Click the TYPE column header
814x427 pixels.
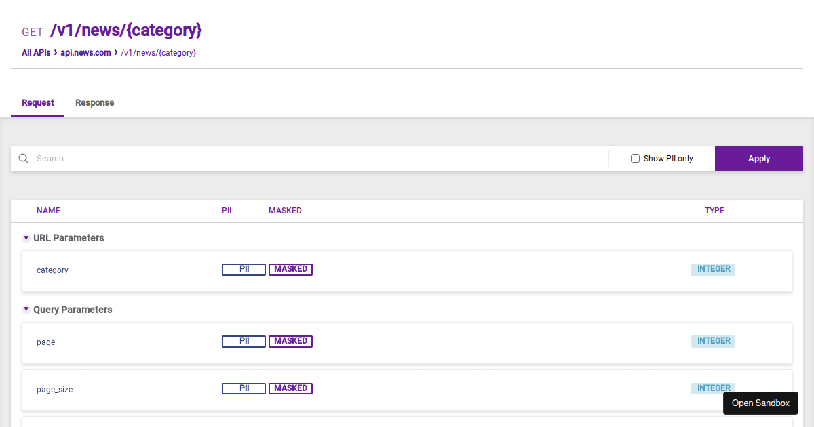click(714, 211)
